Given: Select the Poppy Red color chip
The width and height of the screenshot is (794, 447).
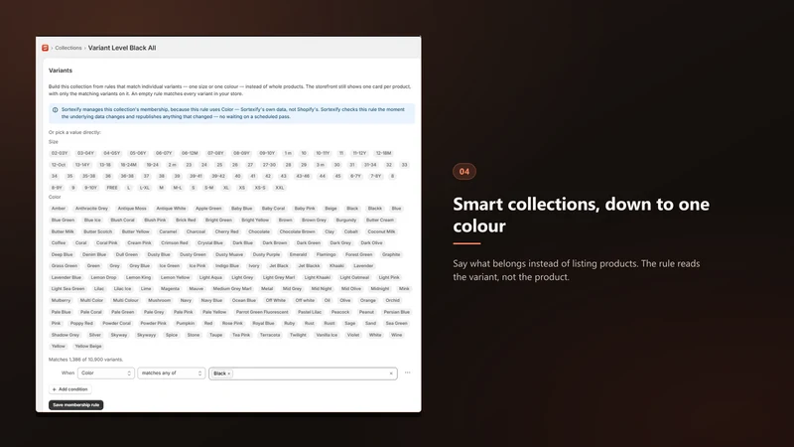Looking at the screenshot, I should click(x=81, y=324).
